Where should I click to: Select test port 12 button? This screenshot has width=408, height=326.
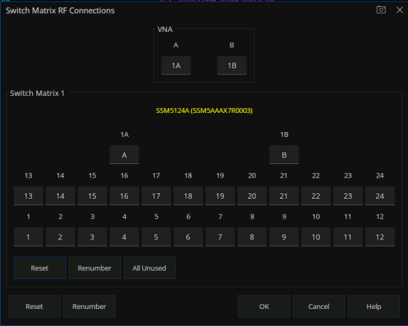(379, 237)
